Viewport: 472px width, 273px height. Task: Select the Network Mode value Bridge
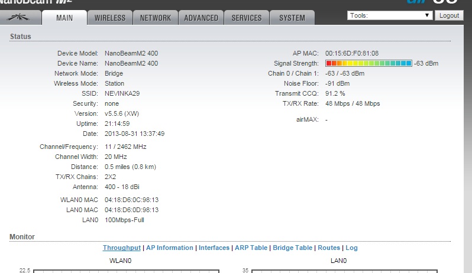tap(114, 73)
